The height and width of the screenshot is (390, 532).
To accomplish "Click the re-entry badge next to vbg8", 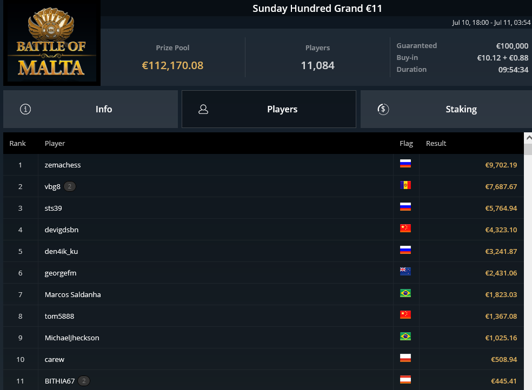I will click(x=70, y=186).
